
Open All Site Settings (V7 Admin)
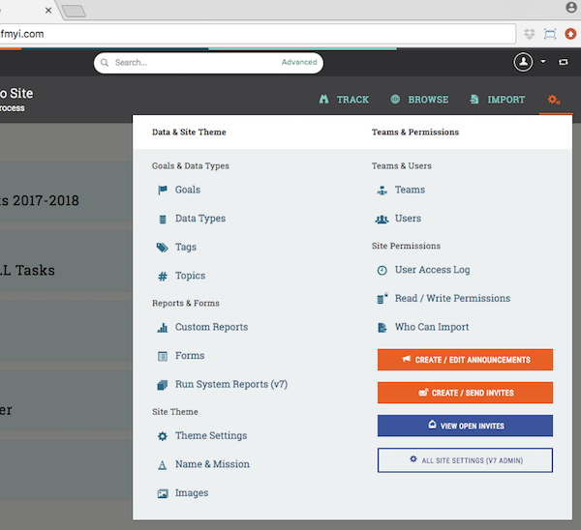[x=465, y=460]
